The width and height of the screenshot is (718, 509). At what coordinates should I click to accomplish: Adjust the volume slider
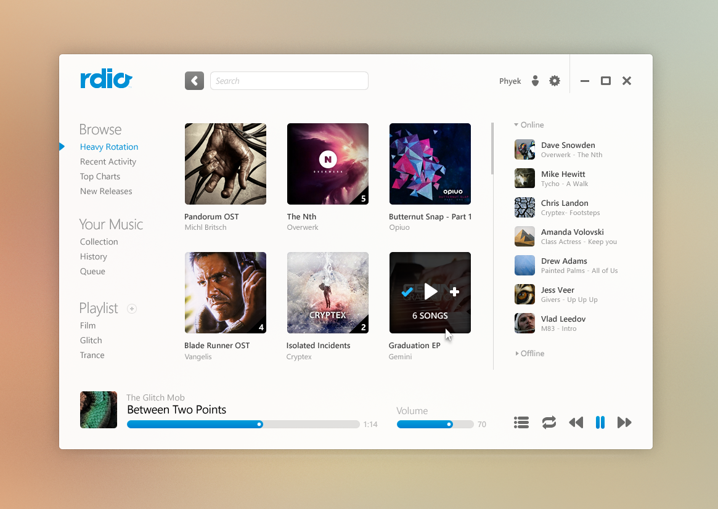point(449,424)
